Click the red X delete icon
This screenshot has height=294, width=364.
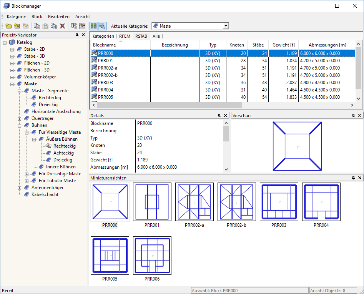62,26
